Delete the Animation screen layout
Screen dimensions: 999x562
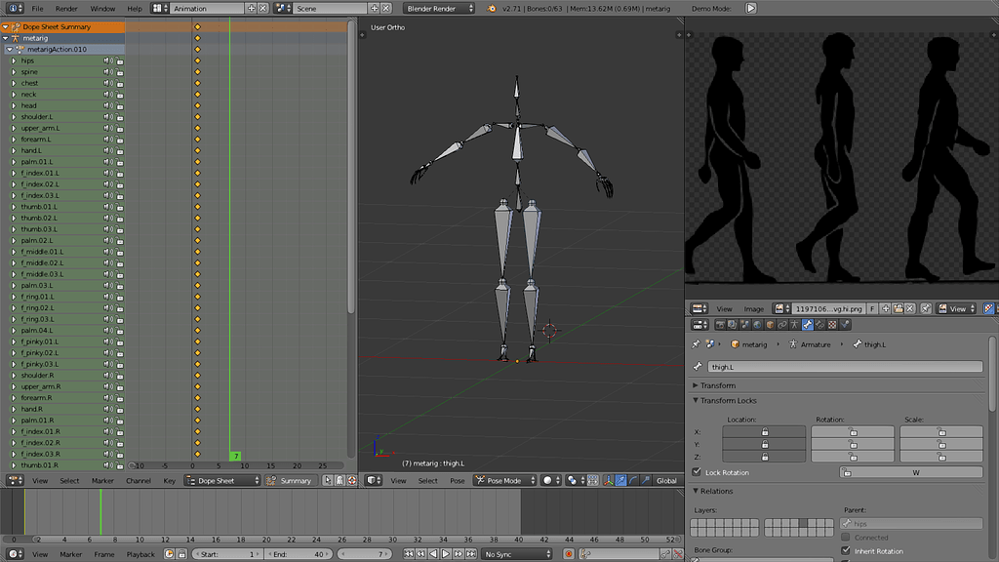[x=262, y=8]
